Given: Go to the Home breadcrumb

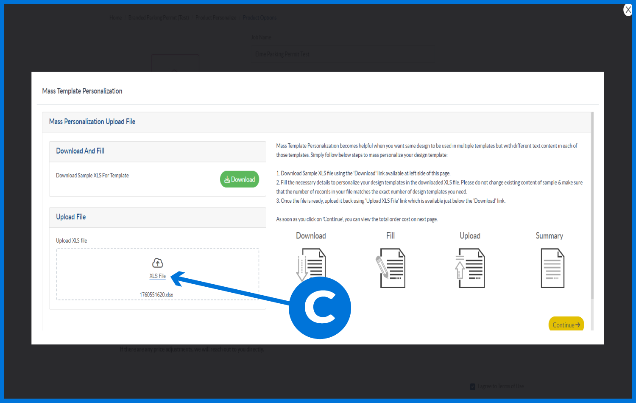Looking at the screenshot, I should coord(115,18).
